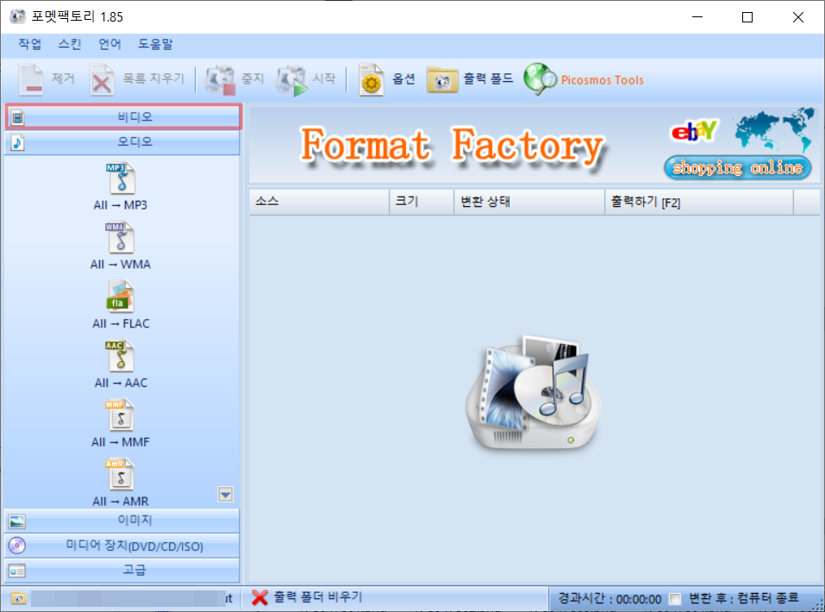Open the 작업 menu
This screenshot has width=825, height=612.
(x=29, y=44)
